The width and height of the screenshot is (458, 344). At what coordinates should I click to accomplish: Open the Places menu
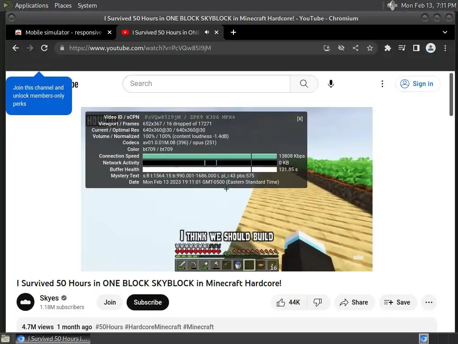[63, 5]
